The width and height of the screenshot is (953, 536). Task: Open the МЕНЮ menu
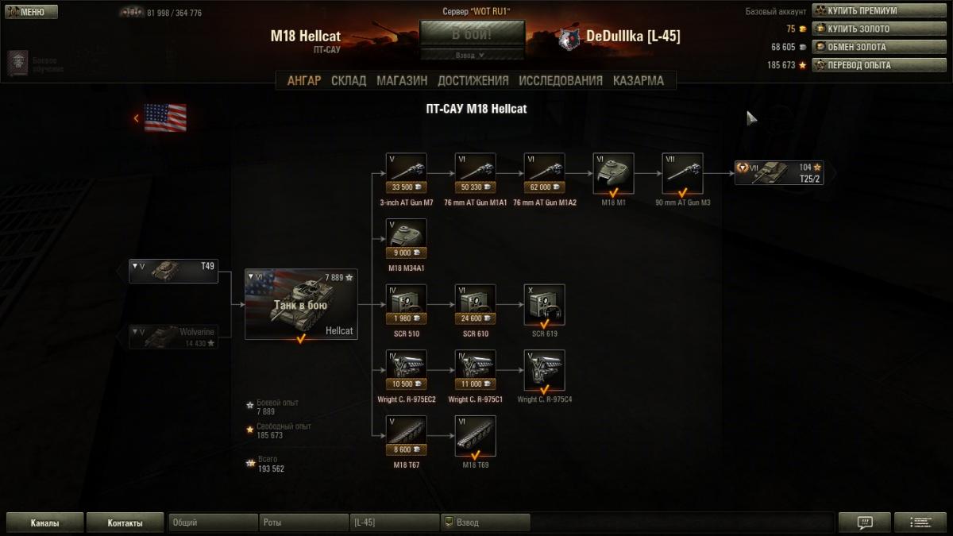coord(31,12)
